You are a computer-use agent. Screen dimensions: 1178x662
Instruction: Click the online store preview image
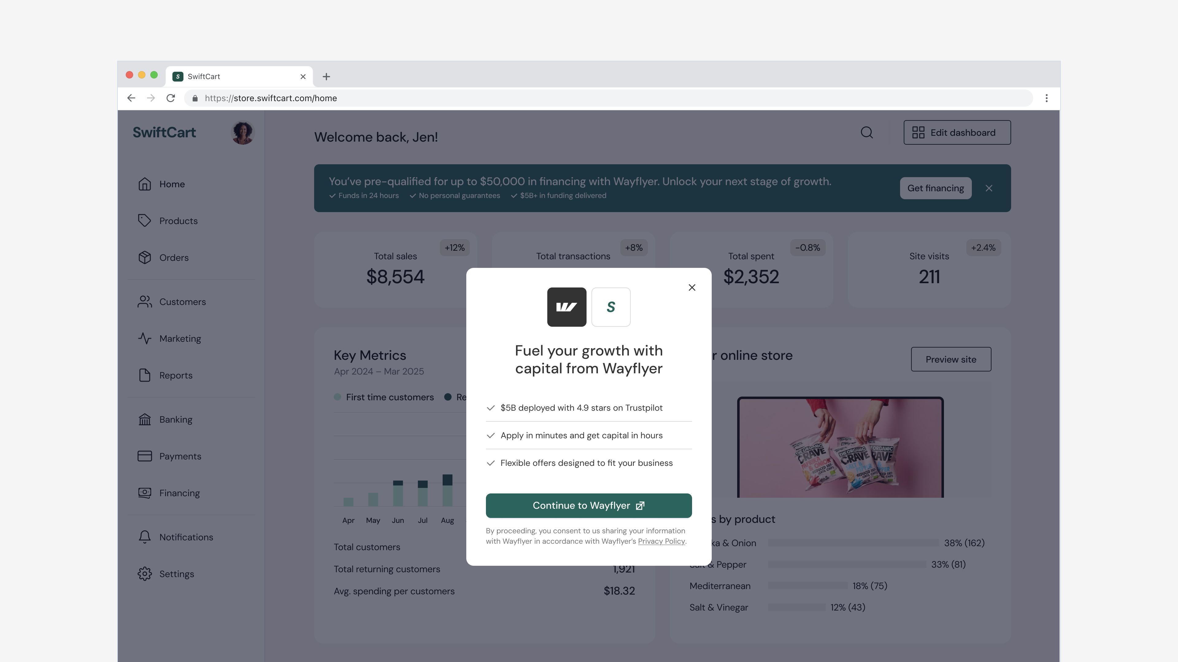841,448
